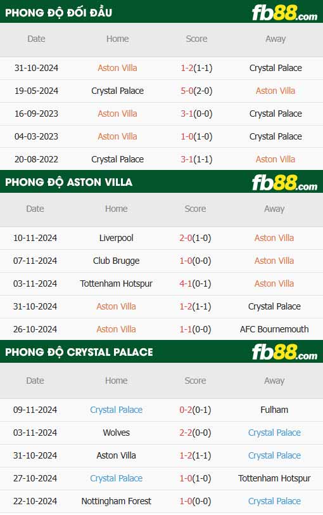Open Wolves home team link
The image size is (323, 515).
click(117, 433)
